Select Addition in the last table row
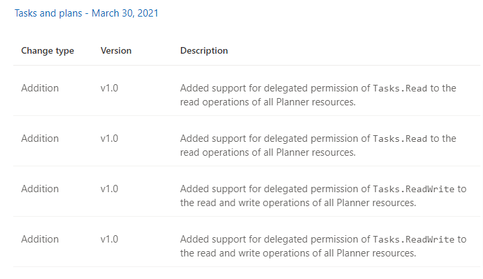Screen dimensions: 483x279 (40, 239)
